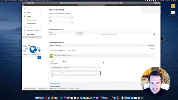Open Keynote from the dock
This screenshot has height=100, width=178.
pyautogui.click(x=94, y=98)
